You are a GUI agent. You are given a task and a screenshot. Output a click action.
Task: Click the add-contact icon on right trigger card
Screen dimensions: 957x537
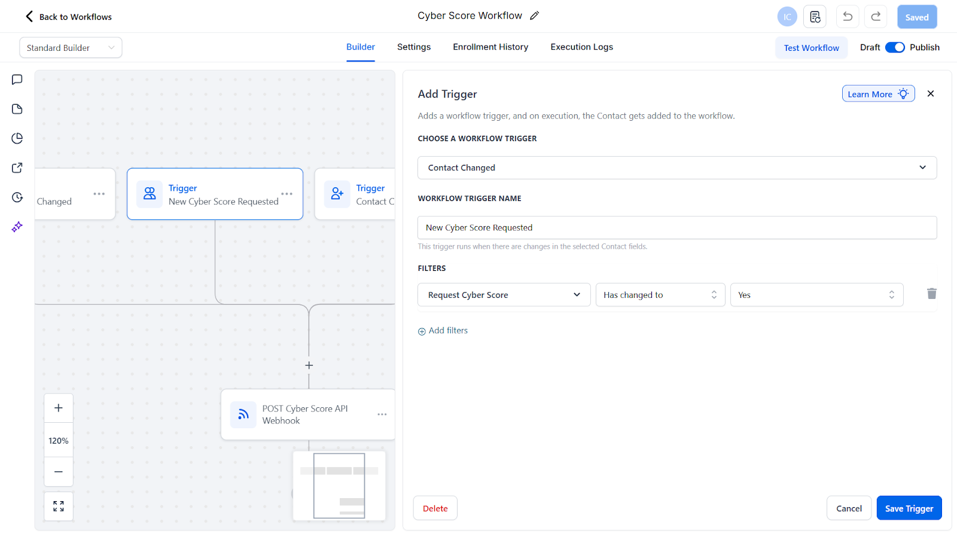(337, 194)
